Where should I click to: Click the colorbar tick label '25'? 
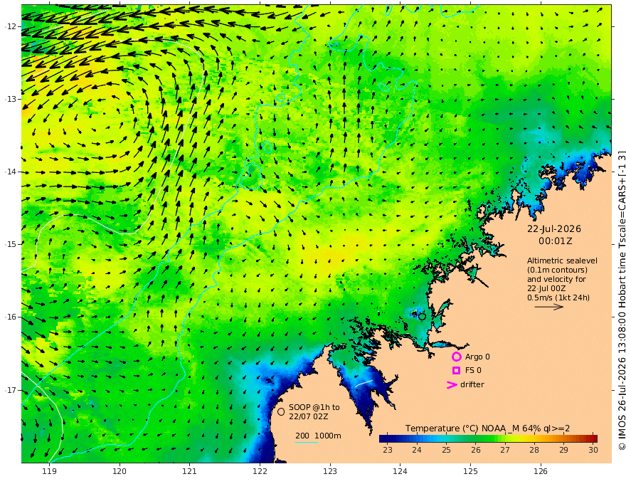pos(446,450)
